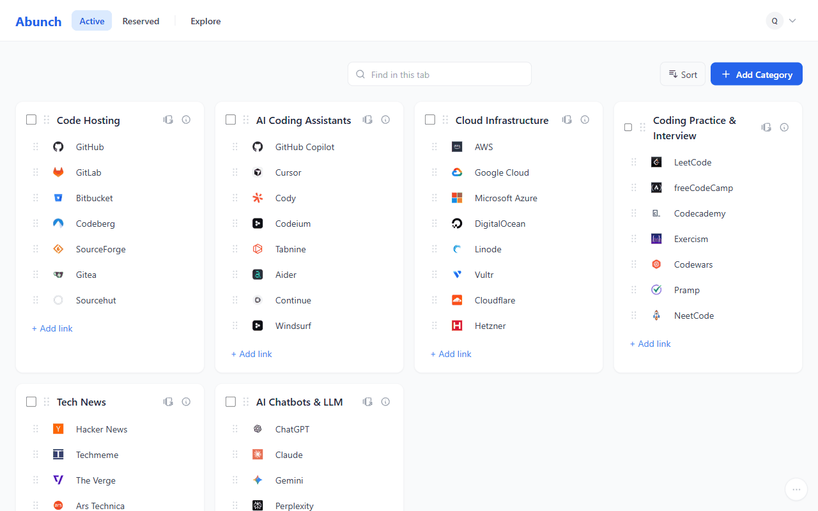
Task: Show info icon for AI Chatbots & LLM
Action: tap(385, 402)
